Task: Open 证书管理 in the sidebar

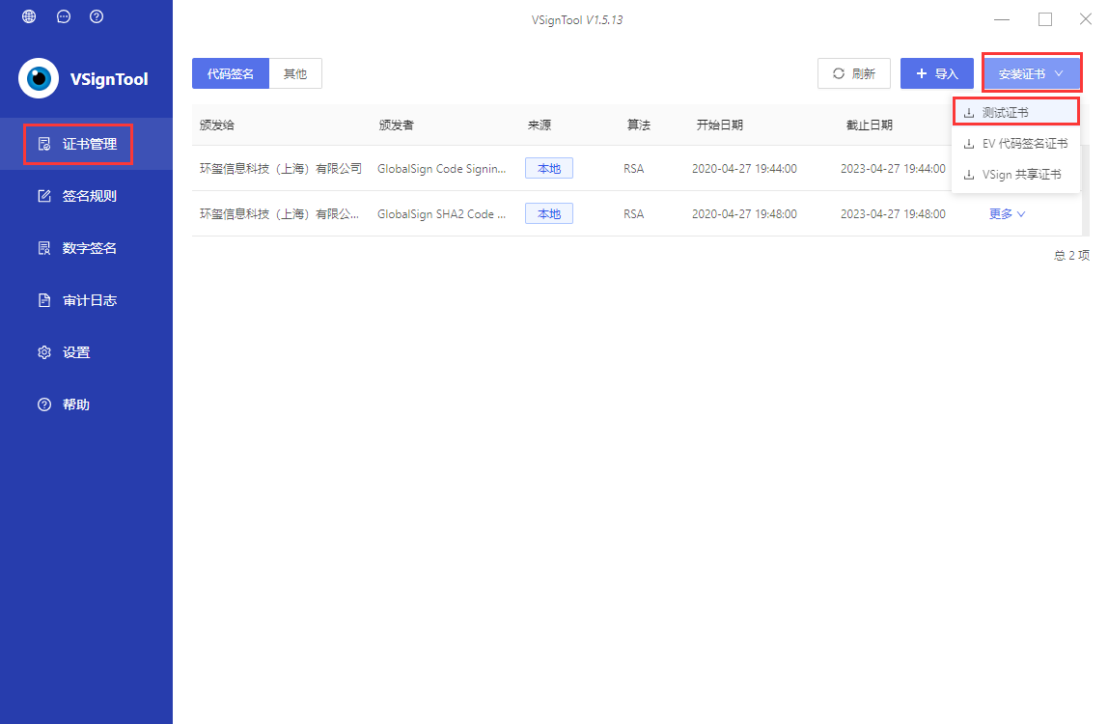Action: pyautogui.click(x=86, y=144)
